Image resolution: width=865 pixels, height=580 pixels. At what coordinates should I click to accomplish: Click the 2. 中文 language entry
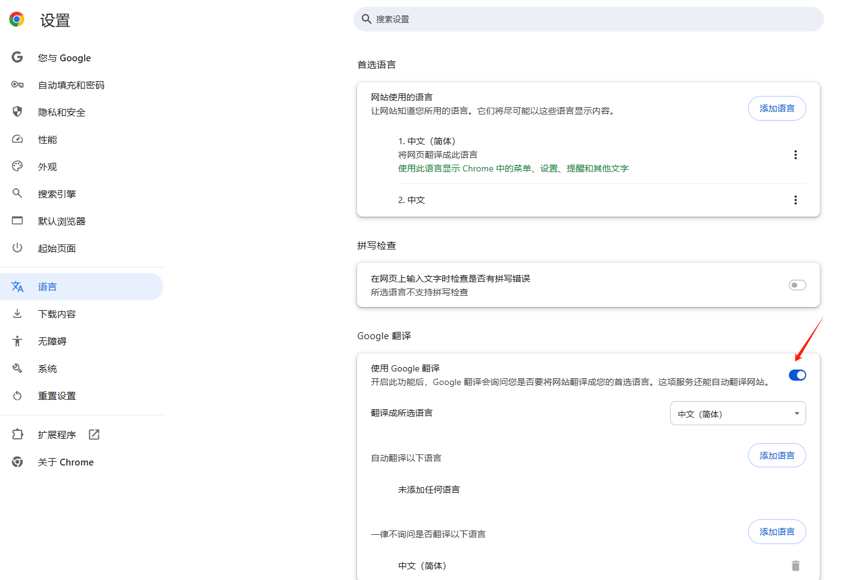pos(411,200)
